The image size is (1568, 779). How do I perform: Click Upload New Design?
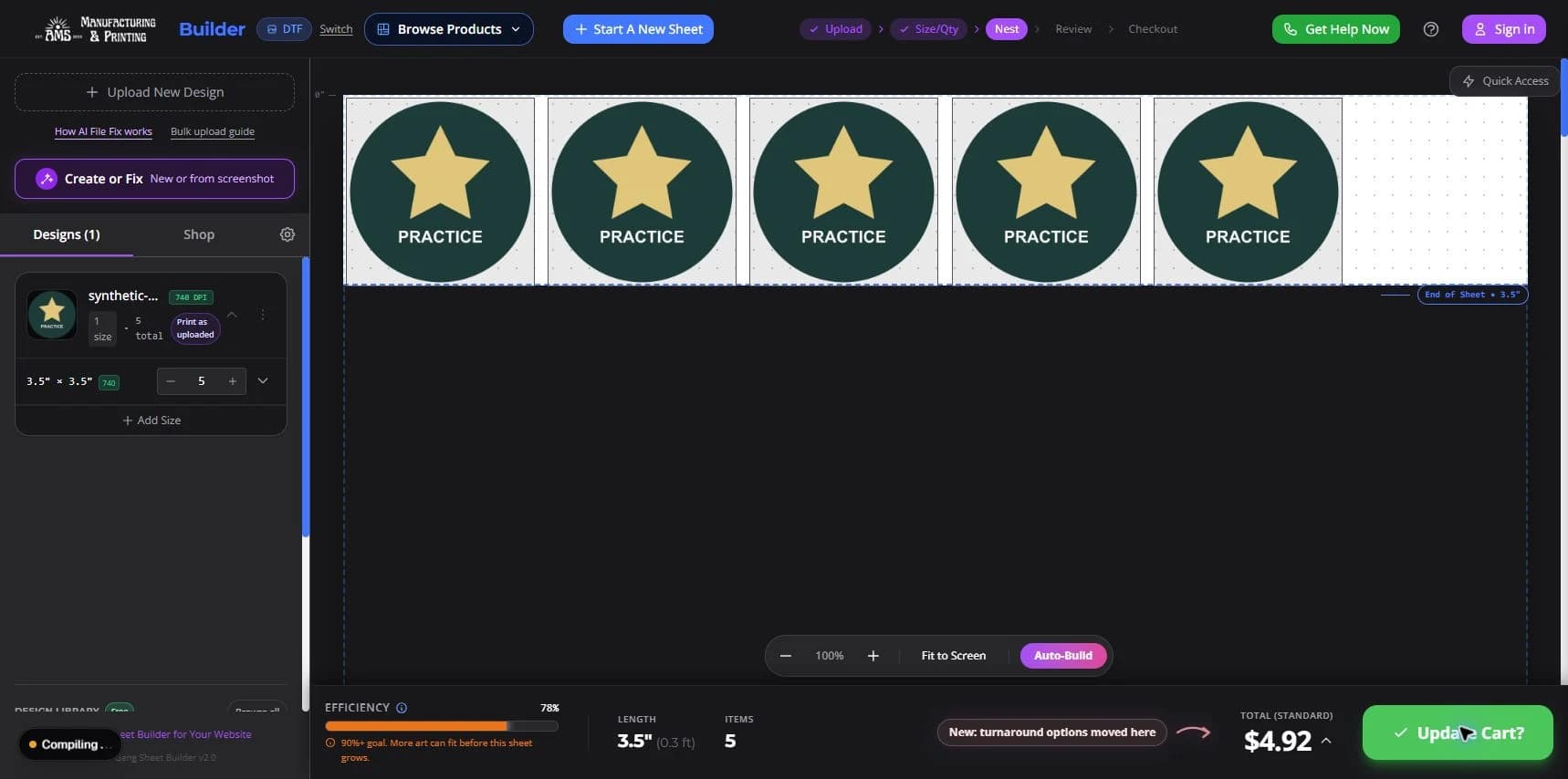tap(154, 92)
